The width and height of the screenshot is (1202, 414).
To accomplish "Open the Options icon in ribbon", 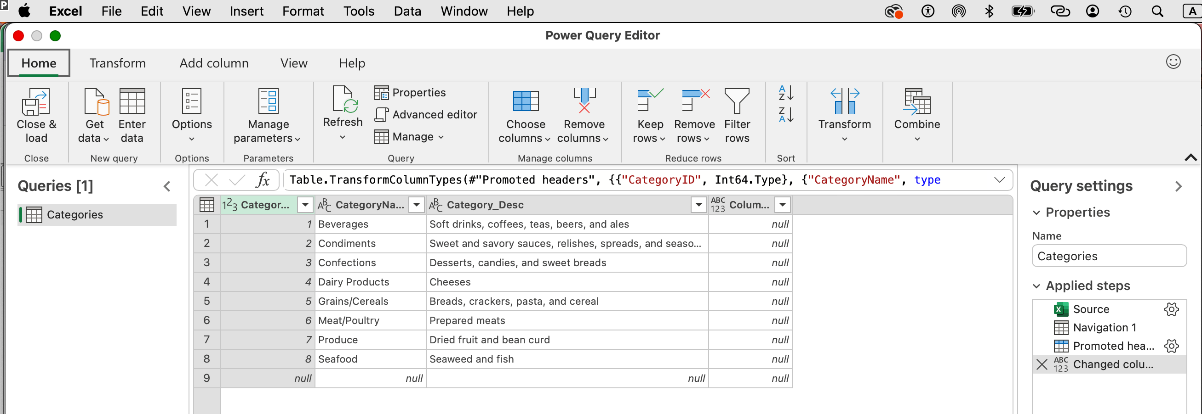I will click(x=192, y=101).
